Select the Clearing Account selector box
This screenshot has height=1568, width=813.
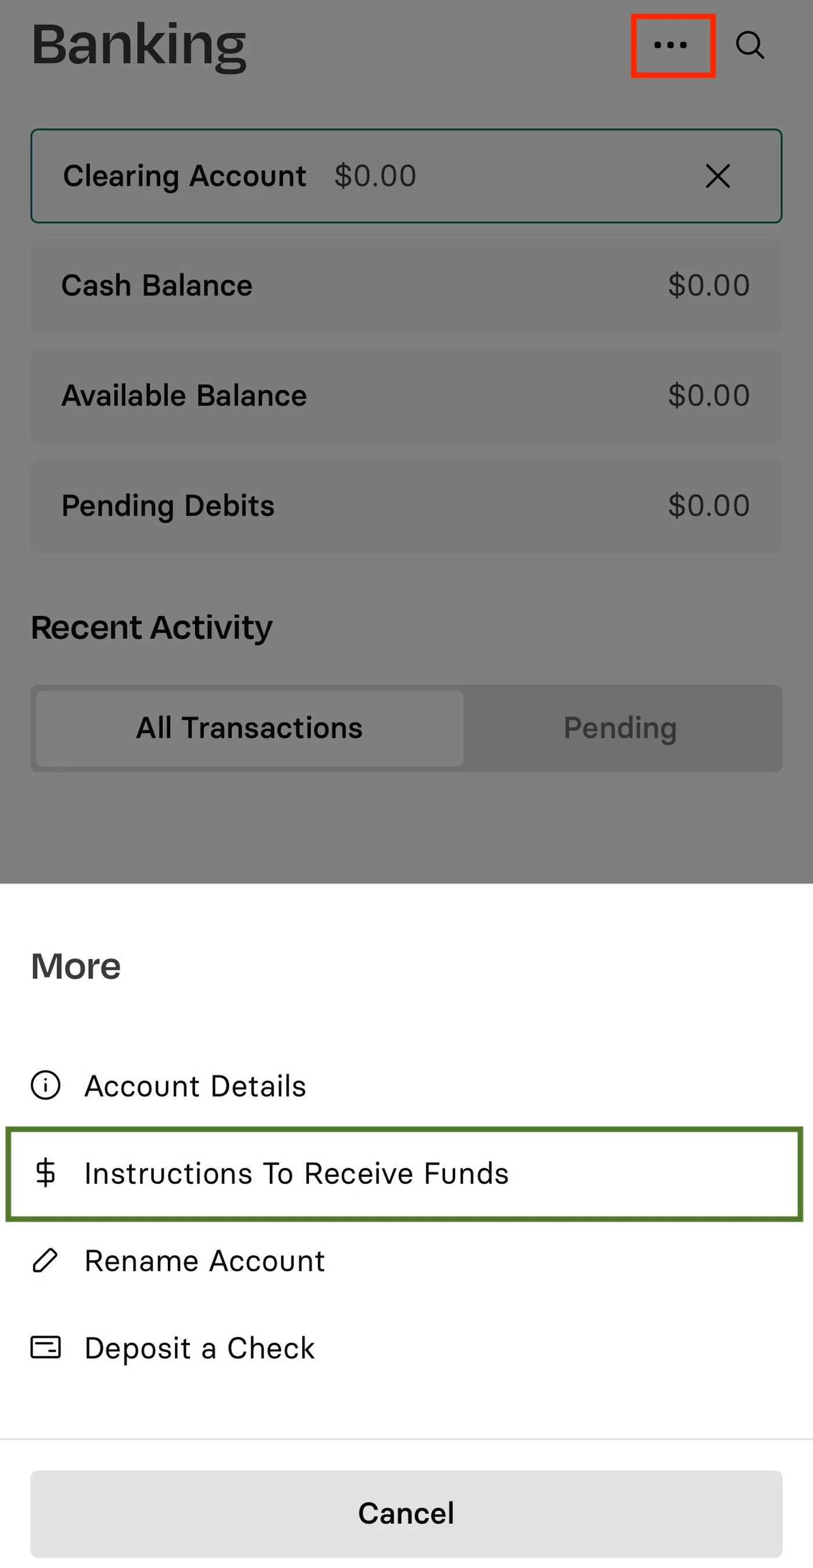point(406,176)
